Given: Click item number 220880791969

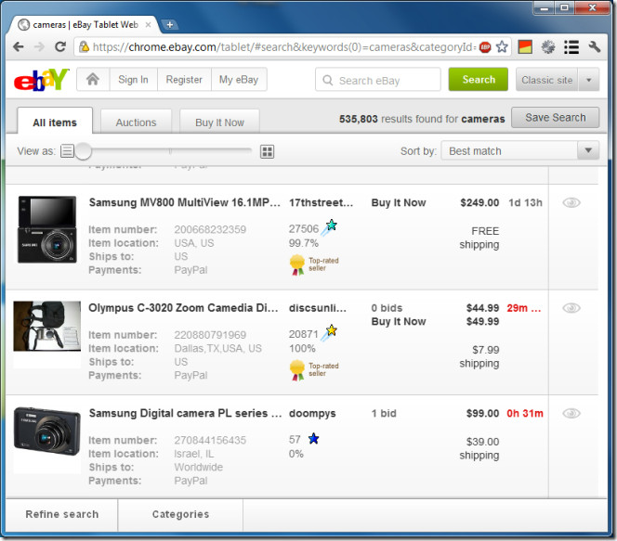Looking at the screenshot, I should tap(210, 335).
